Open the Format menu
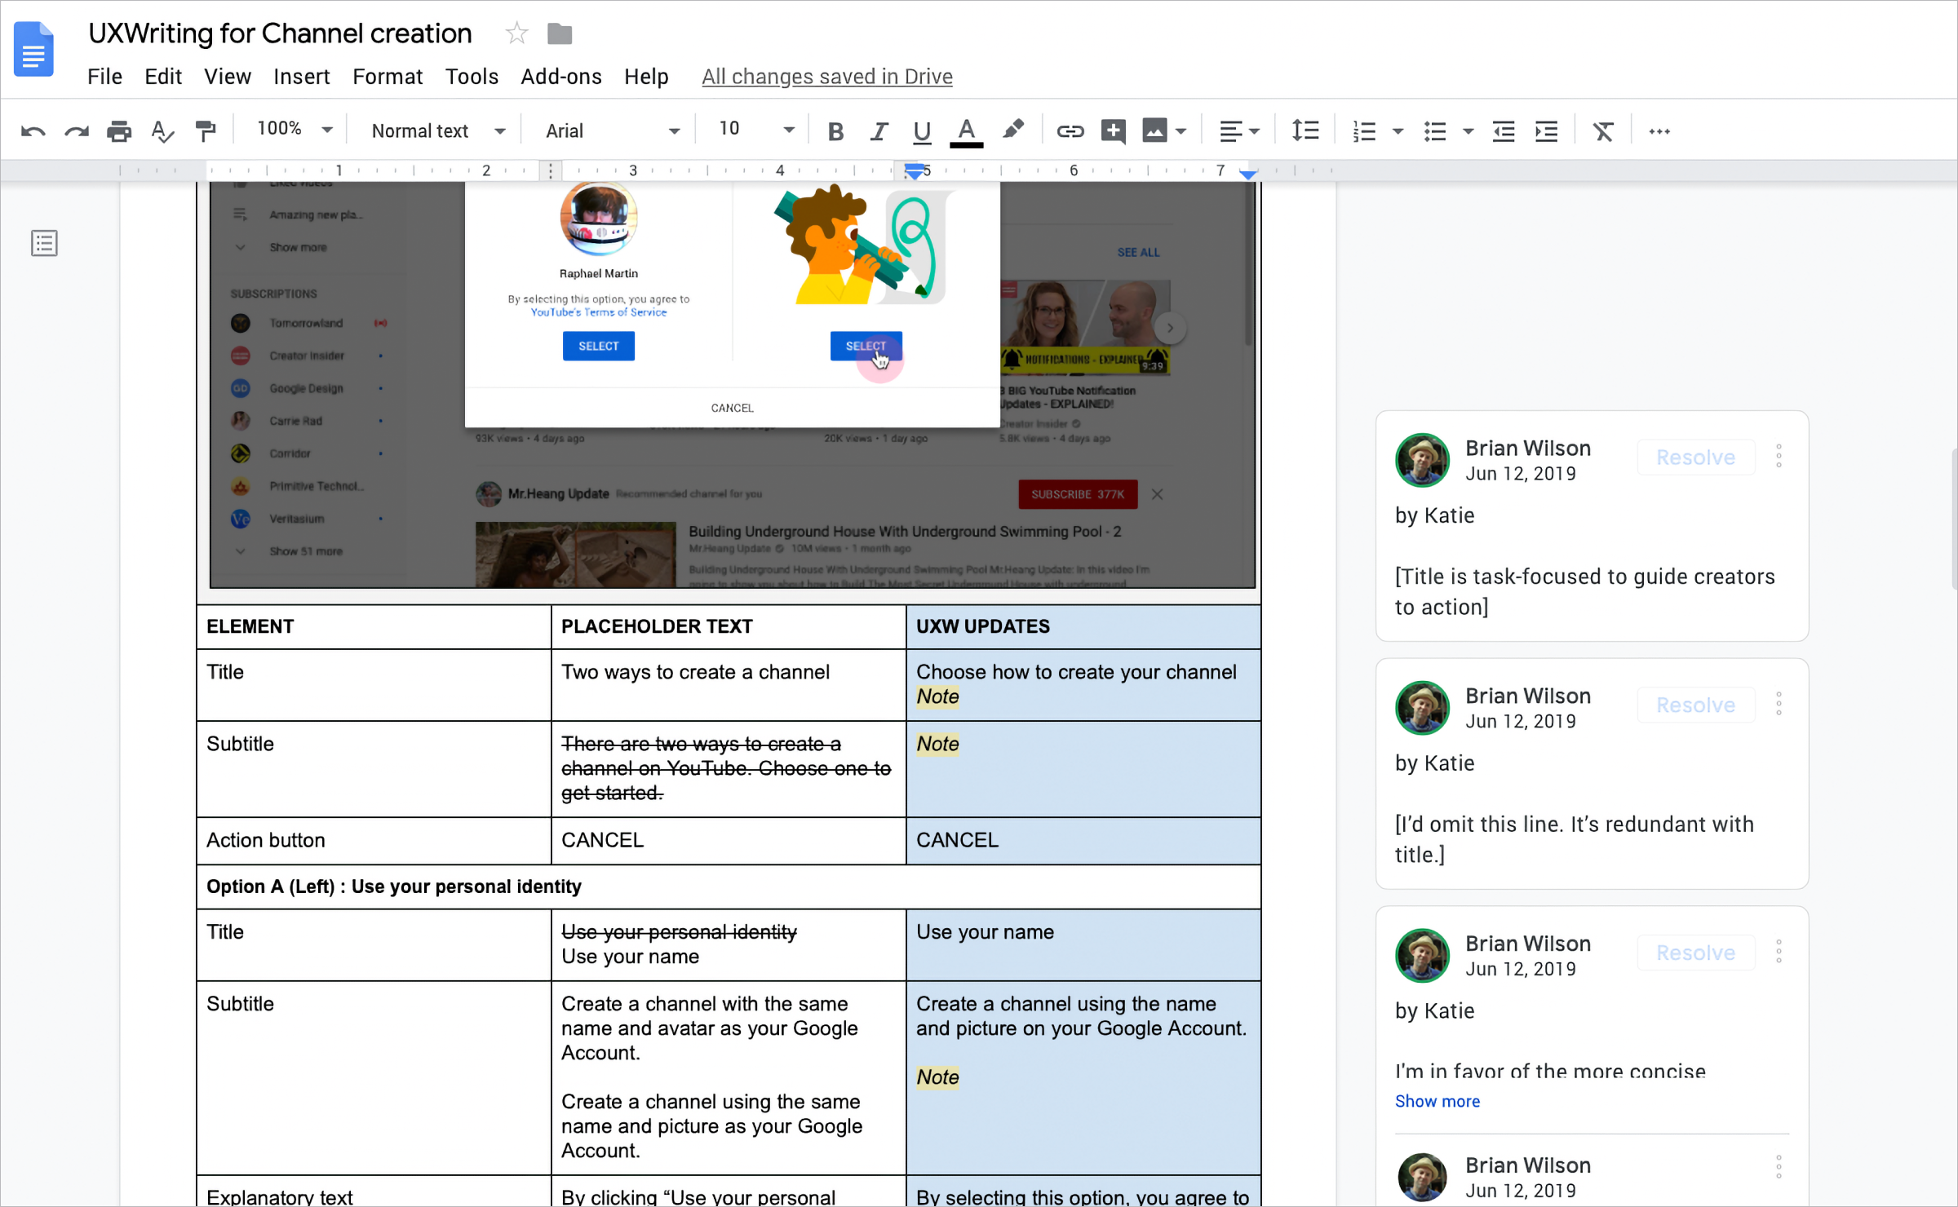The height and width of the screenshot is (1207, 1958). coord(388,77)
